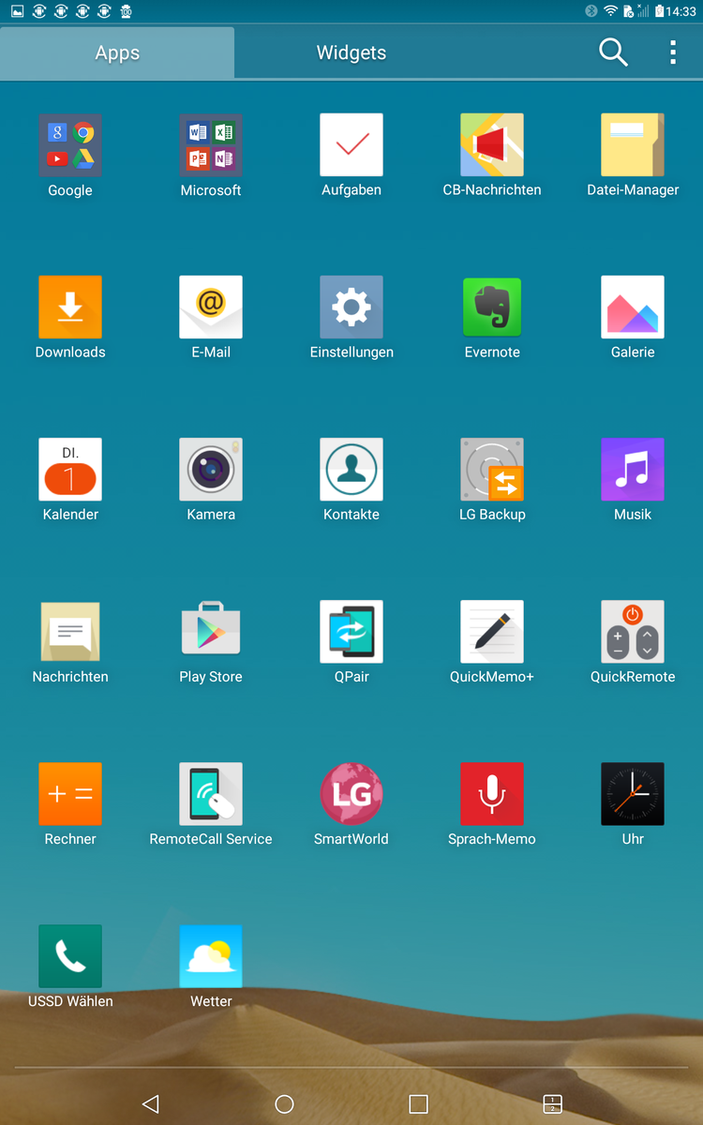The height and width of the screenshot is (1125, 703).
Task: Tap the battery status icon
Action: pos(659,11)
